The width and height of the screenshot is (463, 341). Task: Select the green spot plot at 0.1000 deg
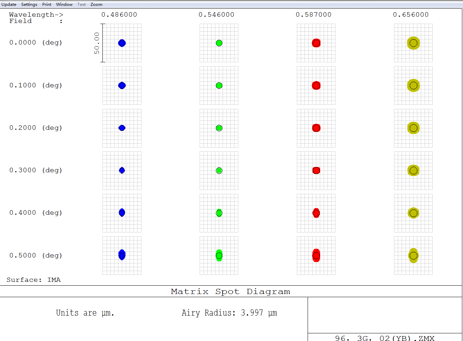pyautogui.click(x=219, y=86)
